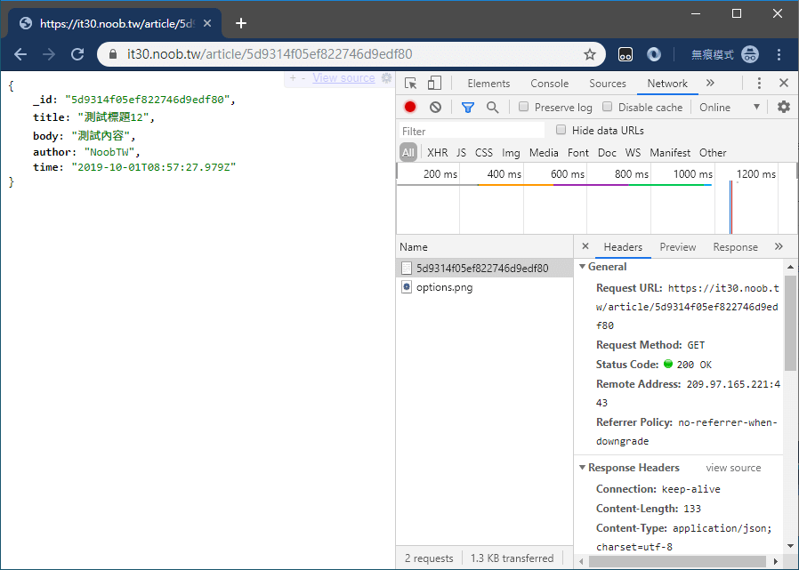Toggle the device toolbar icon
The width and height of the screenshot is (799, 570).
point(434,83)
